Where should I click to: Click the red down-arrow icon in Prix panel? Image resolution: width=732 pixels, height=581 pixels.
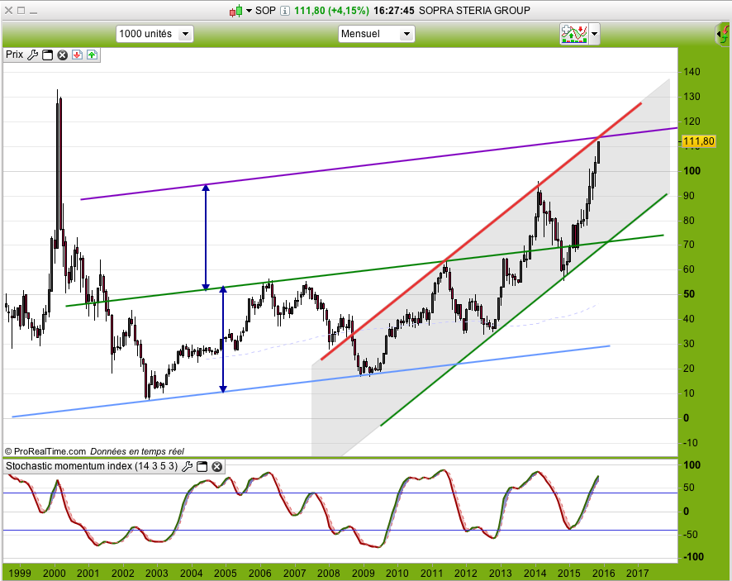[77, 55]
